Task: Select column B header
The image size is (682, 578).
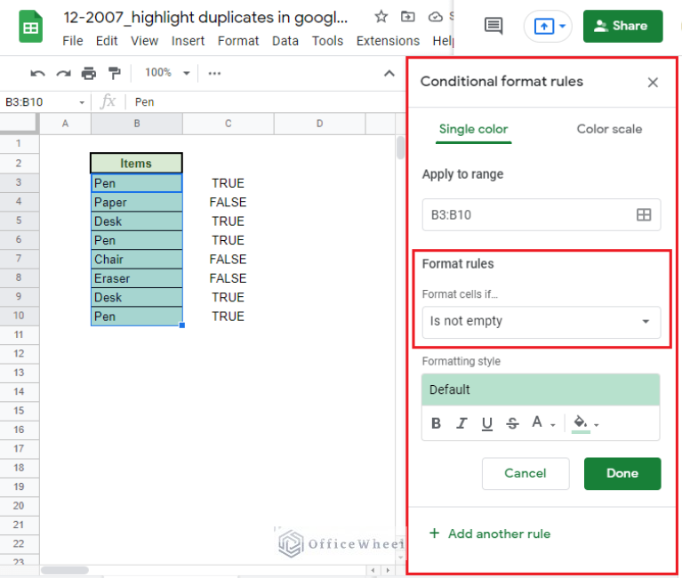Action: point(137,124)
